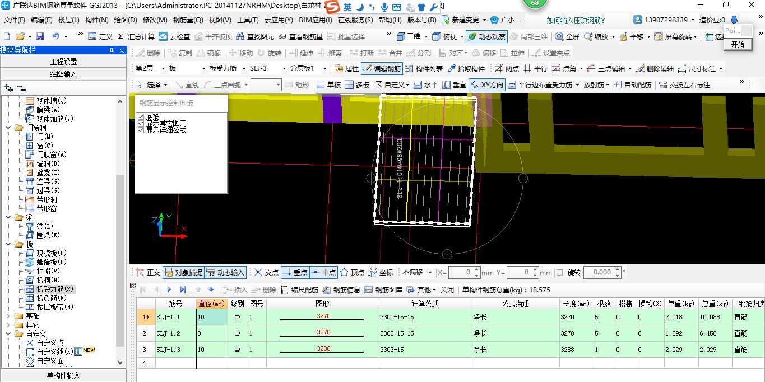Select 旋转 rotate tool in edit toolbar
The height and width of the screenshot is (382, 765).
[x=270, y=53]
